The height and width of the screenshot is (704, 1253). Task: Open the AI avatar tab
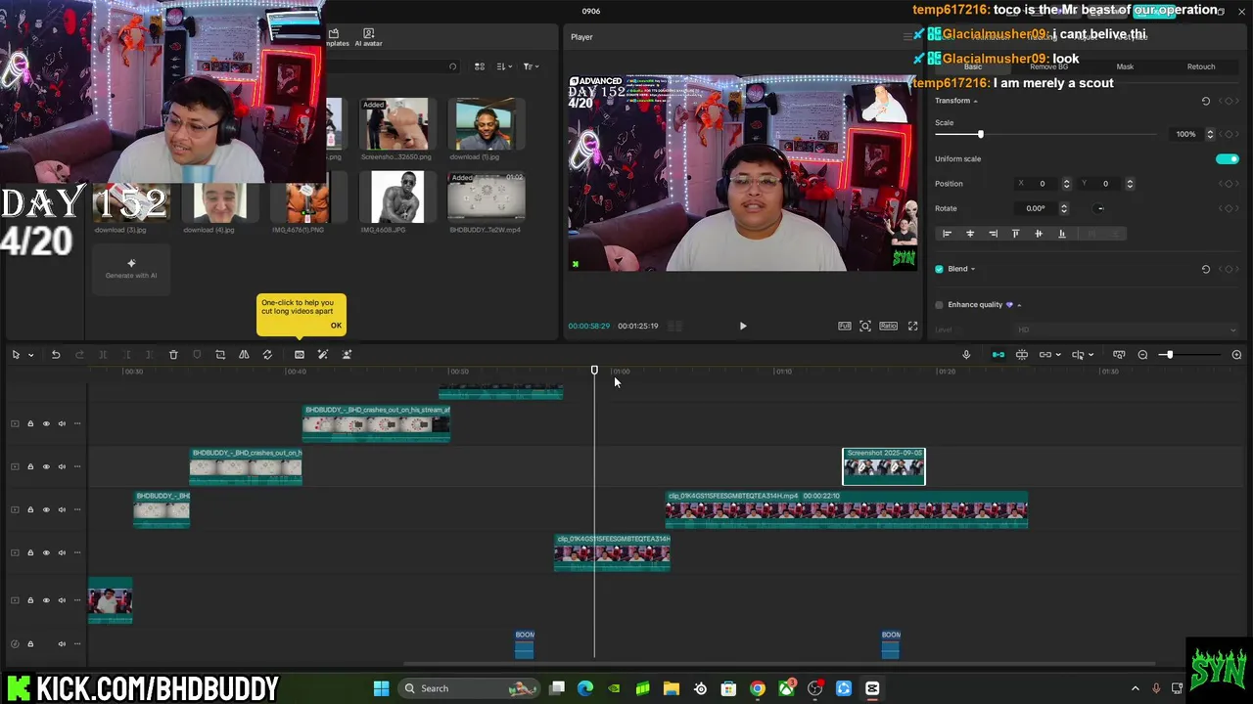click(x=368, y=37)
